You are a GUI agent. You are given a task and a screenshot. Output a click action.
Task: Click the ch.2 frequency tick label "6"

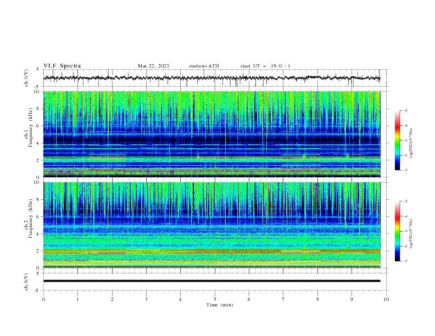point(38,216)
